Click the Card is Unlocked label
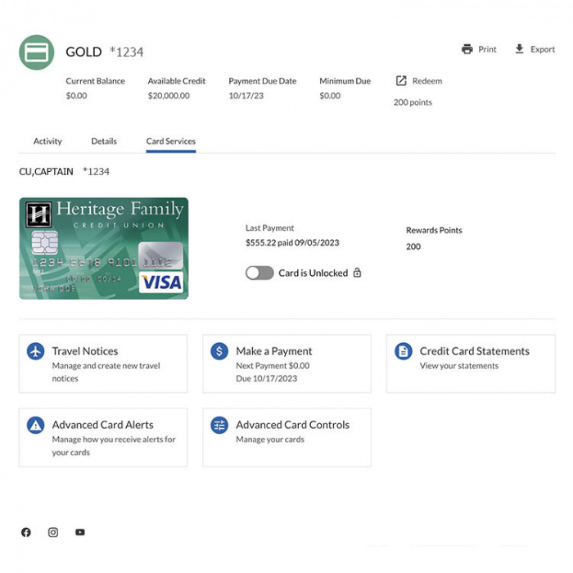573x573 pixels. click(314, 273)
